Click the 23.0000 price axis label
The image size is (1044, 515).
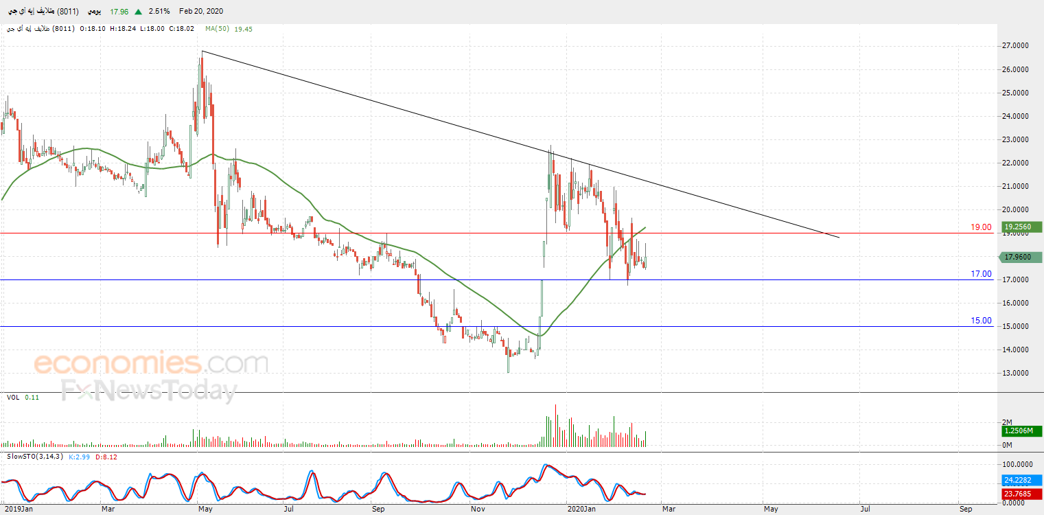pos(1017,139)
